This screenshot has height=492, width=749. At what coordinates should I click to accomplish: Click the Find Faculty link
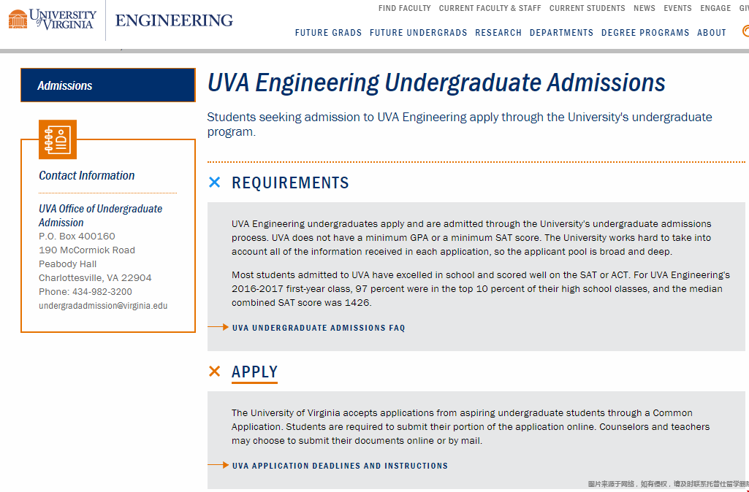pyautogui.click(x=405, y=8)
